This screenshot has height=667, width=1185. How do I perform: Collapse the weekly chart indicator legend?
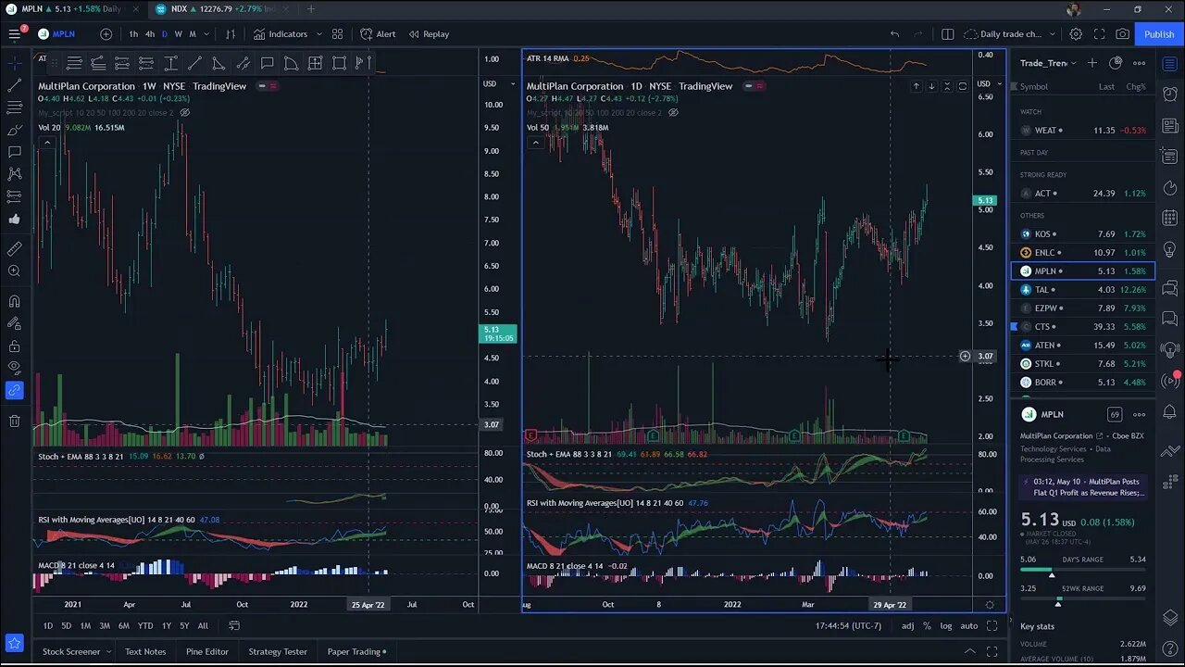pos(46,143)
